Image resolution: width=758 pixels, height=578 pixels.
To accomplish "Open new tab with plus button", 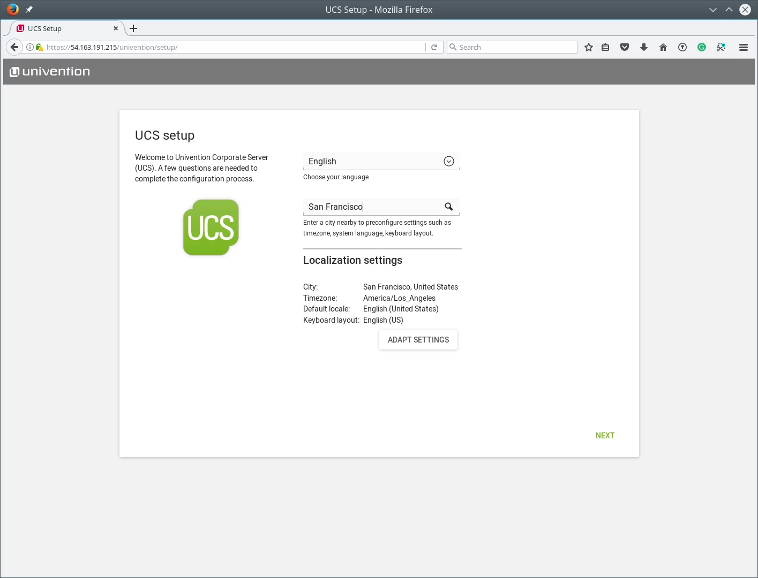I will 133,28.
